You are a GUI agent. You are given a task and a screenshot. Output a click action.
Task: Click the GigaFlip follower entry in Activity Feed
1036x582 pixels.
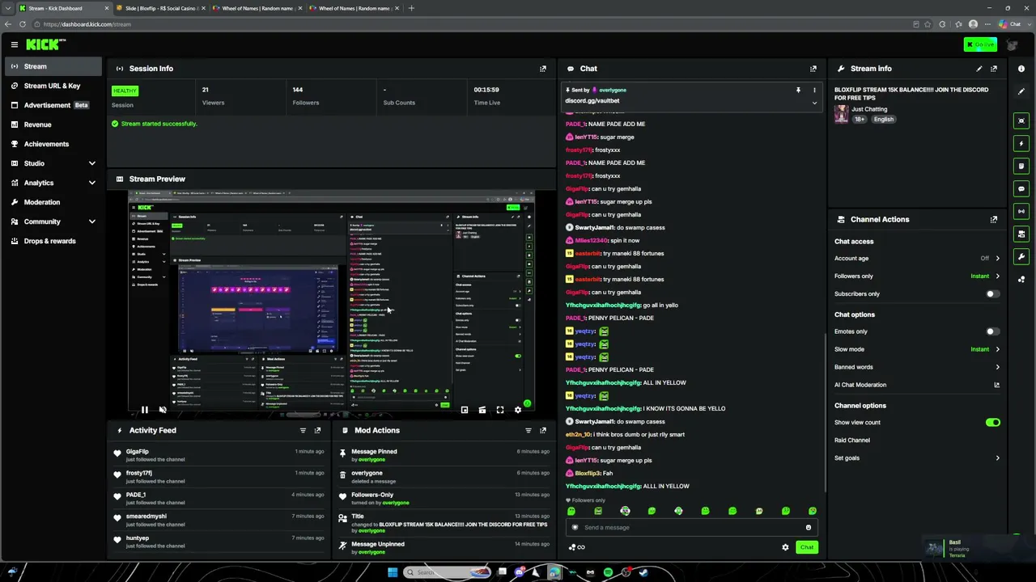[219, 455]
